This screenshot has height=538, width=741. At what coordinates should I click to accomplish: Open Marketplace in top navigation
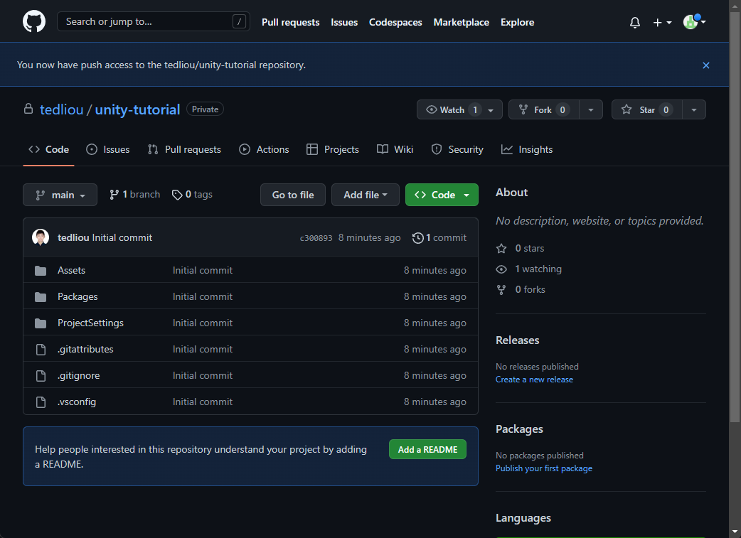[462, 22]
